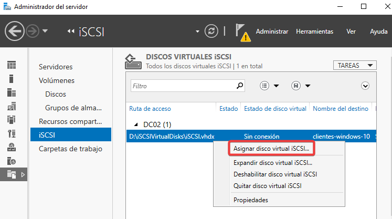Click Administrar in the top bar
Image resolution: width=392 pixels, height=219 pixels.
pyautogui.click(x=272, y=32)
